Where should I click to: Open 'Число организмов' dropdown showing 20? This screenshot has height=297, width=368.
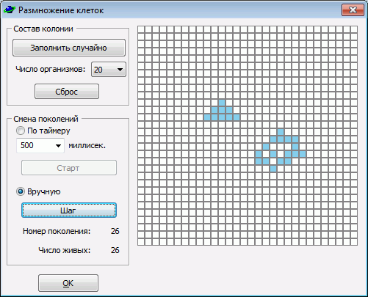(x=109, y=70)
